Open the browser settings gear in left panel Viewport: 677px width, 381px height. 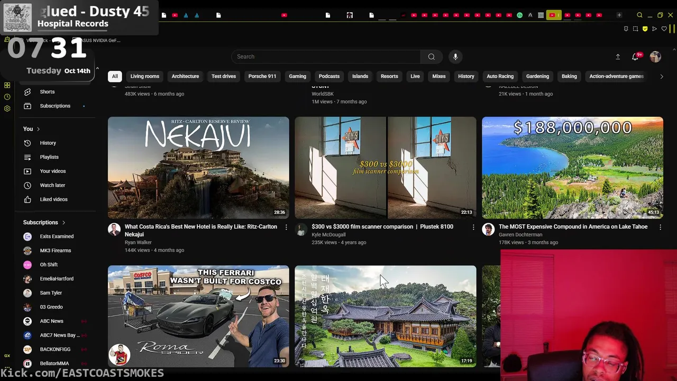coord(7,108)
